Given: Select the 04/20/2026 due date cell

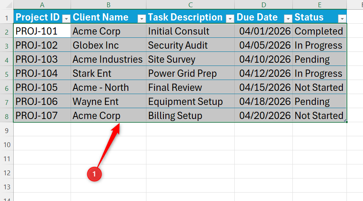Looking at the screenshot, I should pyautogui.click(x=263, y=115).
